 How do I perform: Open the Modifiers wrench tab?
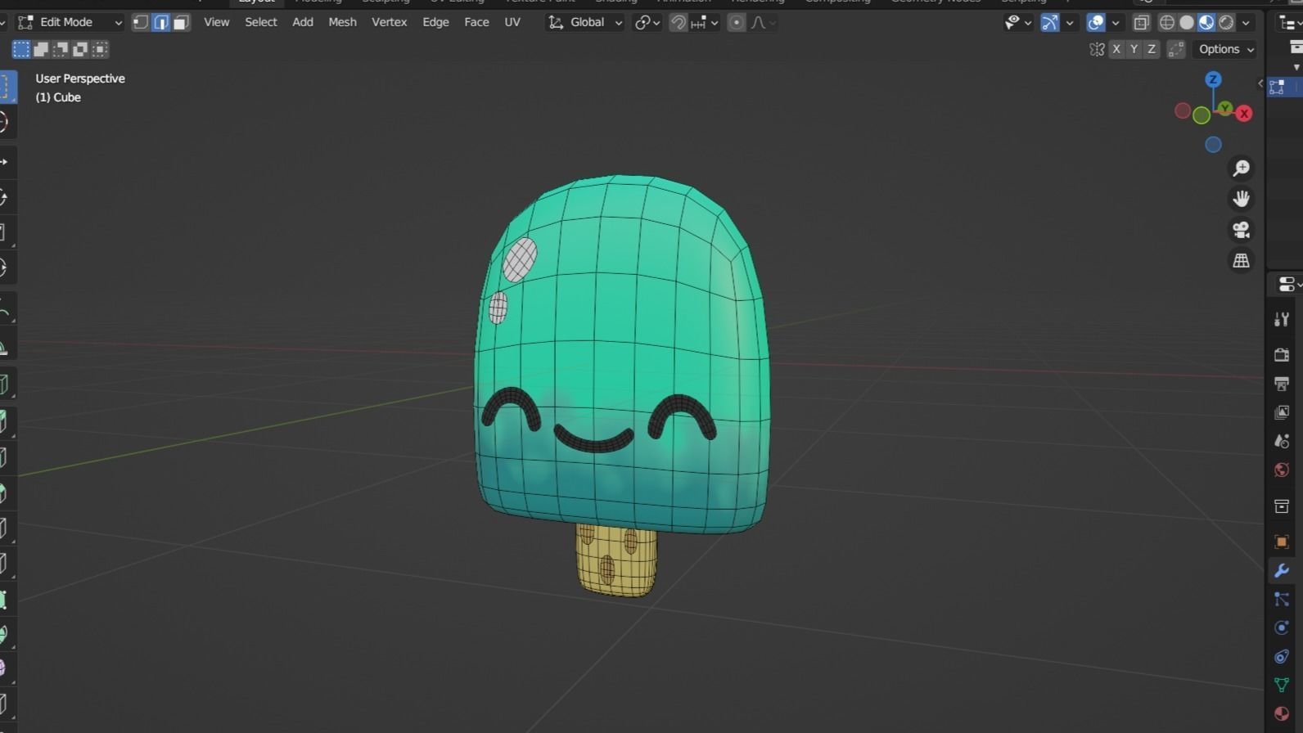(1282, 570)
